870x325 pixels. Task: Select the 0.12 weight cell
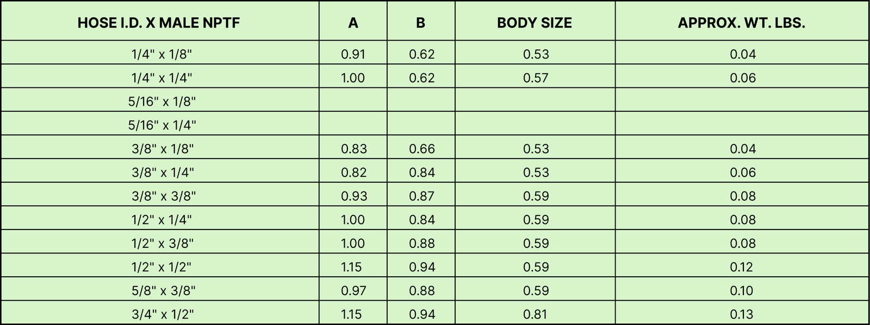coord(742,267)
